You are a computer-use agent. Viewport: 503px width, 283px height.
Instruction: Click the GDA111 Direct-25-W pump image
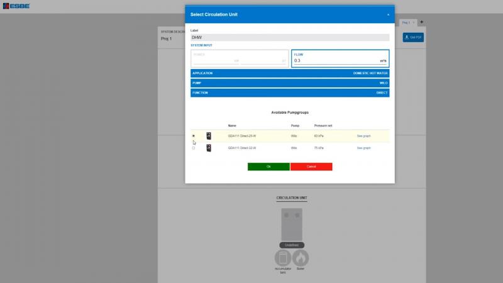tap(209, 136)
